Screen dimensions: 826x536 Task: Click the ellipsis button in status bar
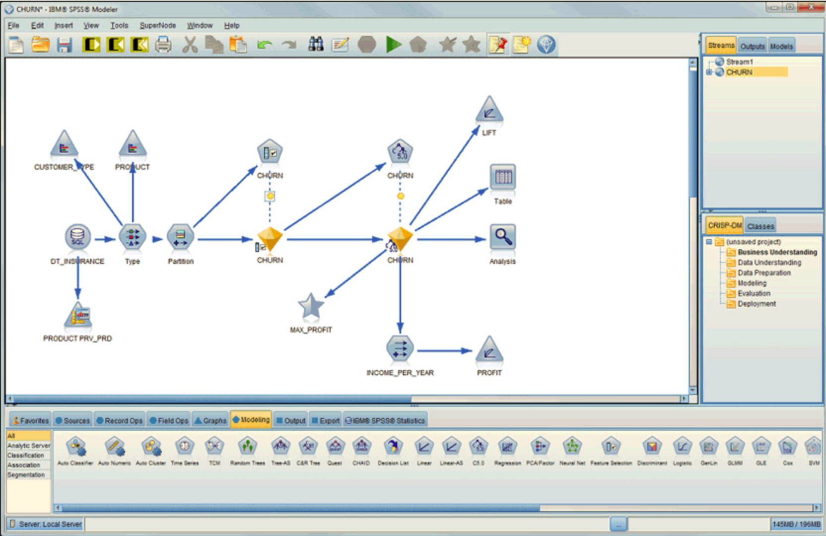[619, 524]
